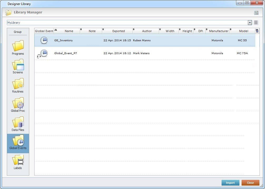The height and width of the screenshot is (189, 265).
Task: Click author Ruben Manno
Action: click(x=142, y=40)
